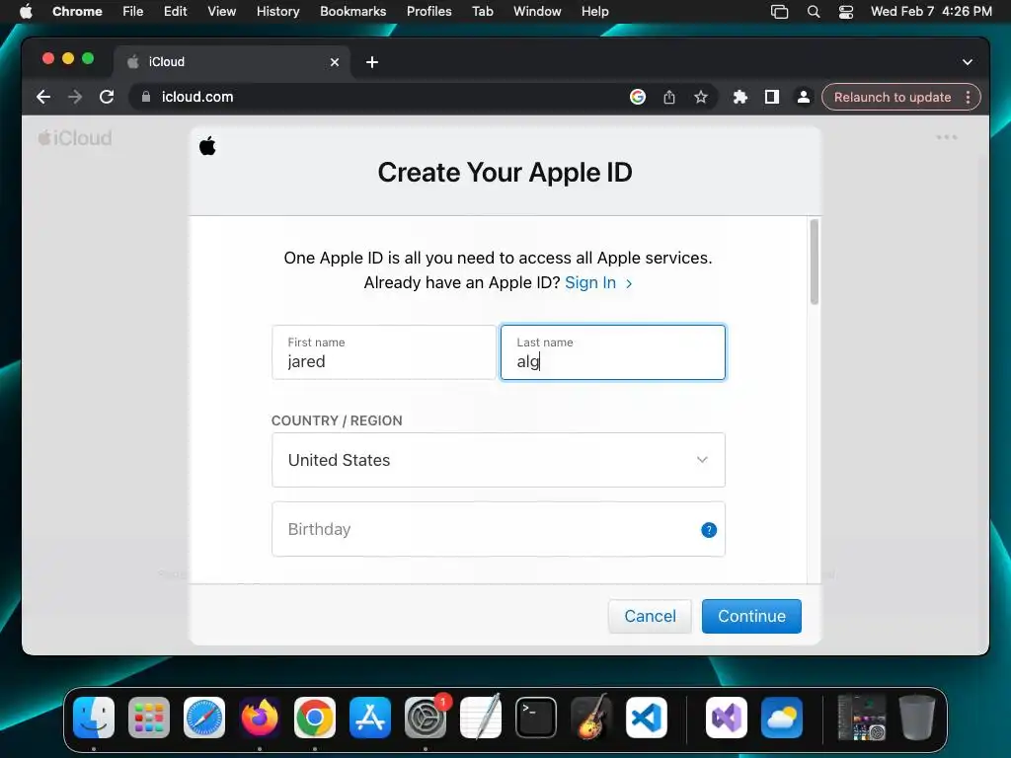Screen dimensions: 1011x758
Task: Open the Apple menu
Action: coord(26,12)
